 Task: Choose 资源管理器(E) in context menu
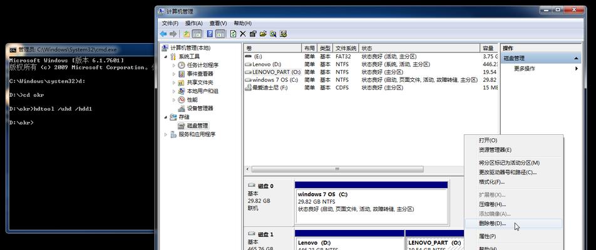[513, 150]
